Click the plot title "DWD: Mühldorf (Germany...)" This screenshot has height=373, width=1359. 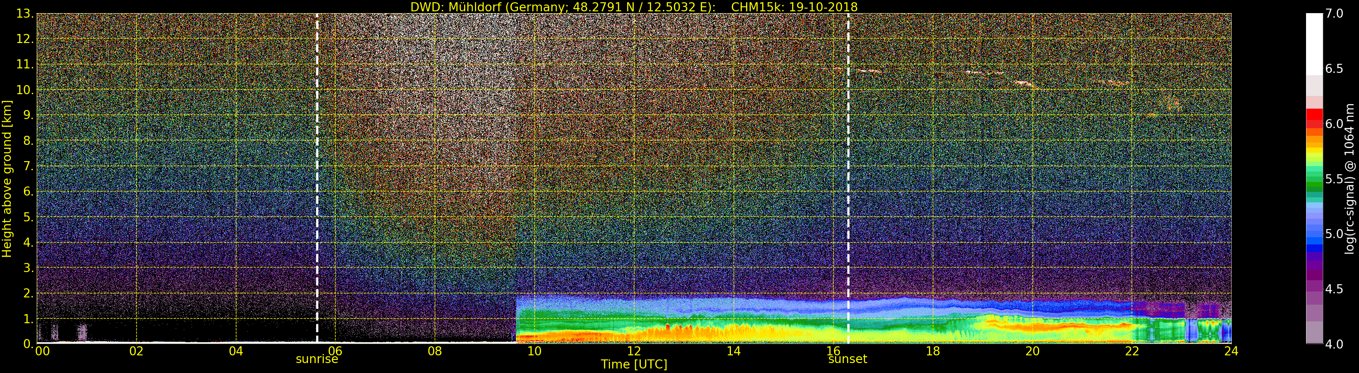pyautogui.click(x=634, y=7)
